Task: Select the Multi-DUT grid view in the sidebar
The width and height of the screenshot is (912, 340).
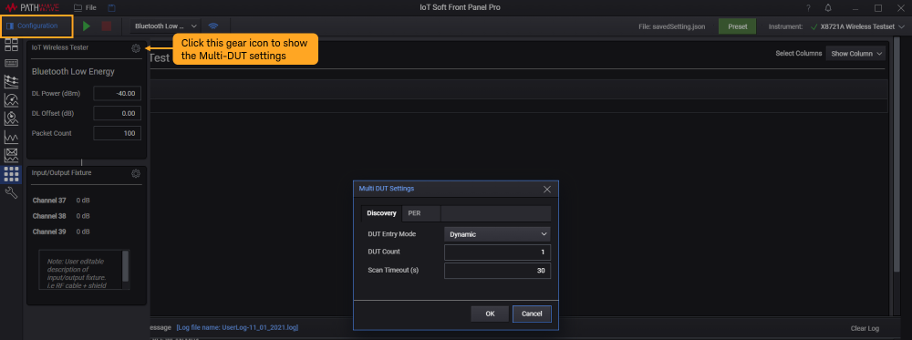Action: (x=11, y=174)
